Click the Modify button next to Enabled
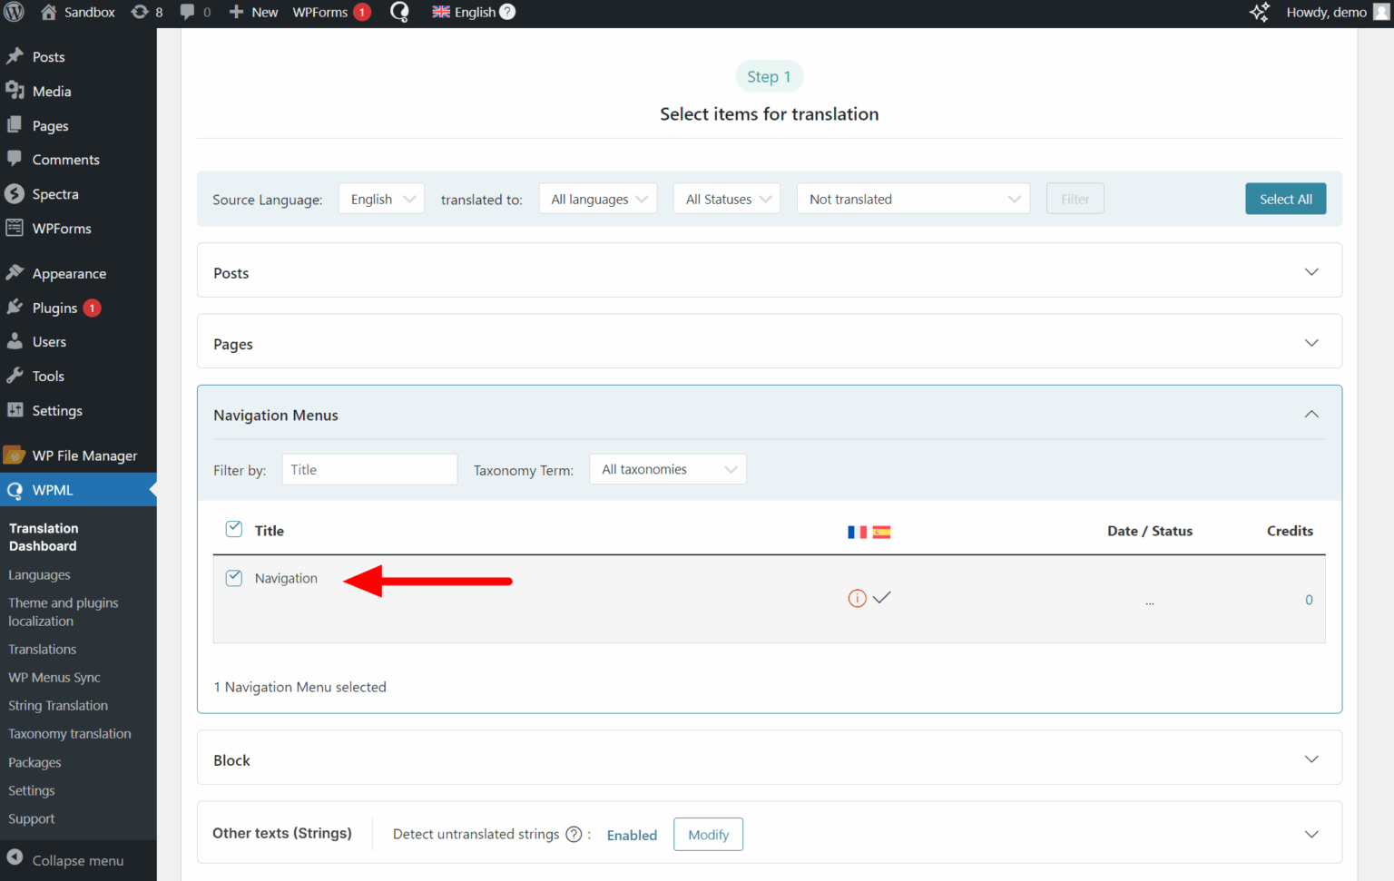 tap(708, 834)
